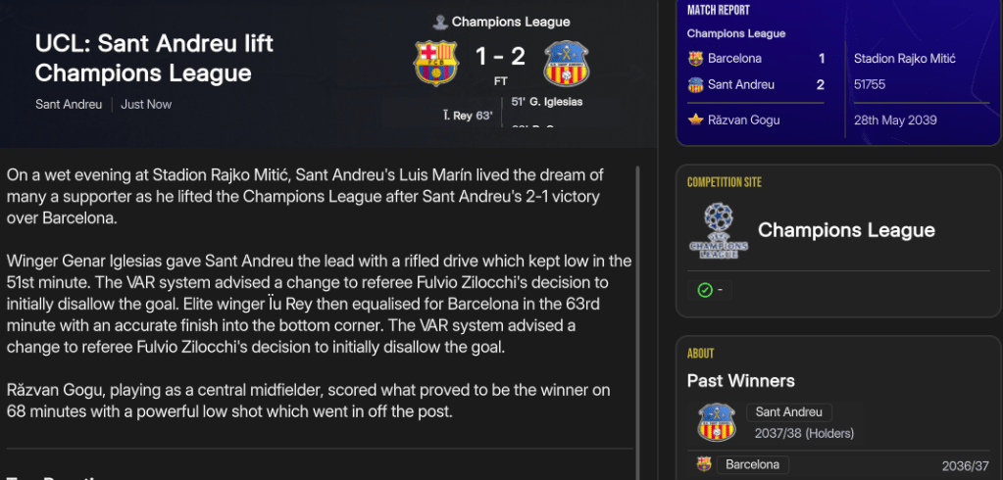Image resolution: width=1003 pixels, height=480 pixels.
Task: Select goalscorer G. Iglesias 51' entry
Action: 547,102
